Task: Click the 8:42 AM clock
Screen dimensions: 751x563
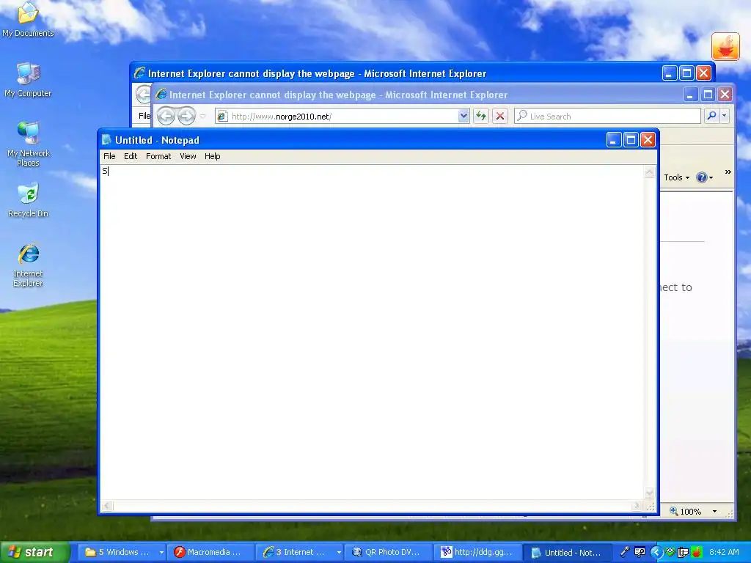Action: (x=724, y=552)
